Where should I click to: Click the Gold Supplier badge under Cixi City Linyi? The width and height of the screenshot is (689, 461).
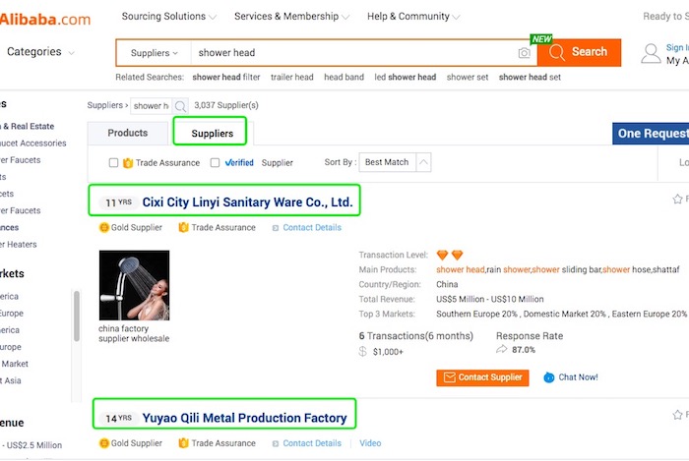pyautogui.click(x=131, y=228)
